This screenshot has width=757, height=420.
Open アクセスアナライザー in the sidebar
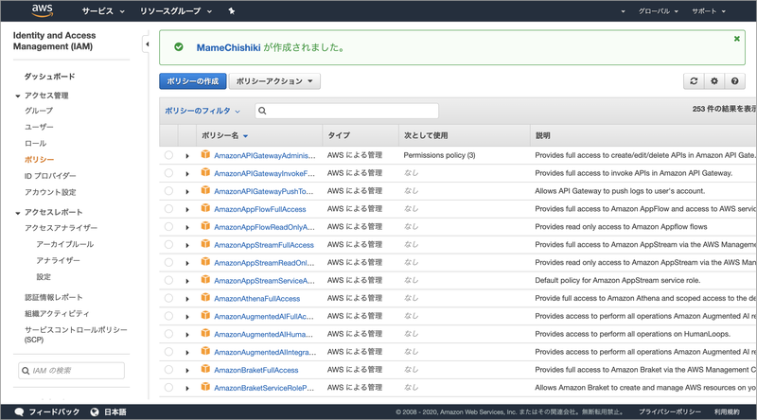click(x=61, y=228)
